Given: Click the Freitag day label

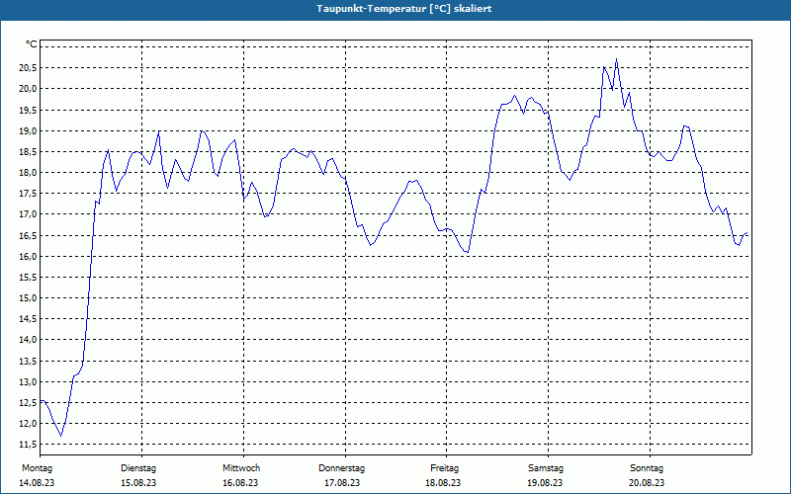Looking at the screenshot, I should click(444, 468).
